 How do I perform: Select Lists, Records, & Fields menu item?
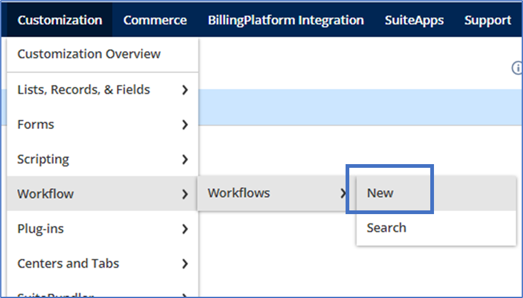click(103, 89)
